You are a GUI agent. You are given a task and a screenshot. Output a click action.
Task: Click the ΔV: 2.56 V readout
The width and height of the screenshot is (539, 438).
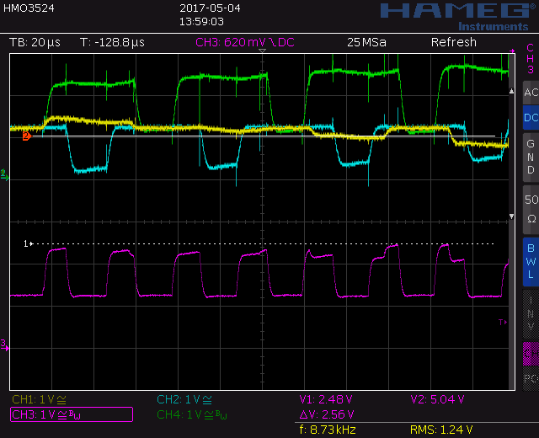pos(327,414)
